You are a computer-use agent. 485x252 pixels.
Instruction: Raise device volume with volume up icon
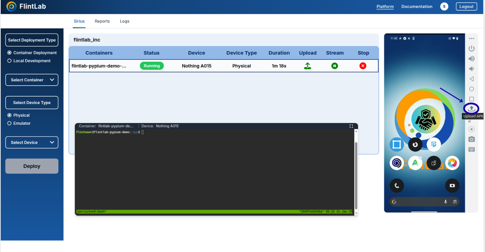tap(471, 59)
